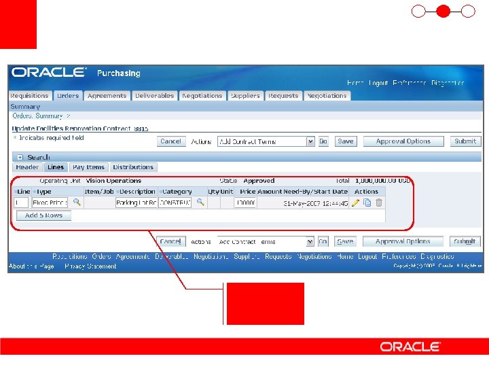The height and width of the screenshot is (367, 489).
Task: Click the Logout link in the header
Action: pyautogui.click(x=378, y=83)
